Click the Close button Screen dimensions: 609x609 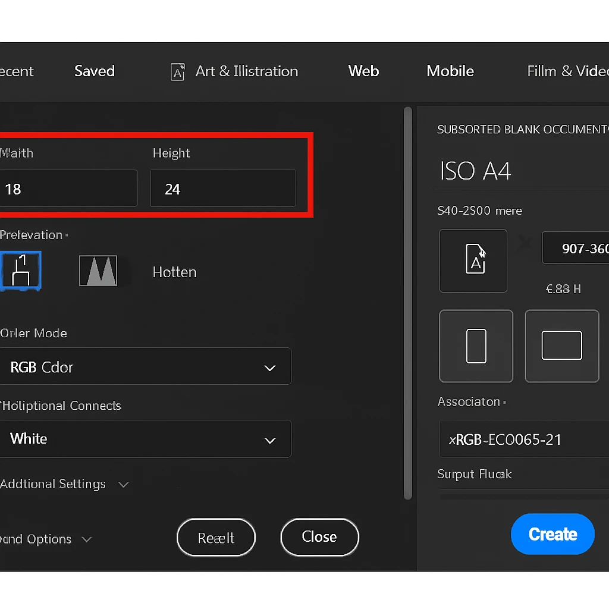[319, 537]
